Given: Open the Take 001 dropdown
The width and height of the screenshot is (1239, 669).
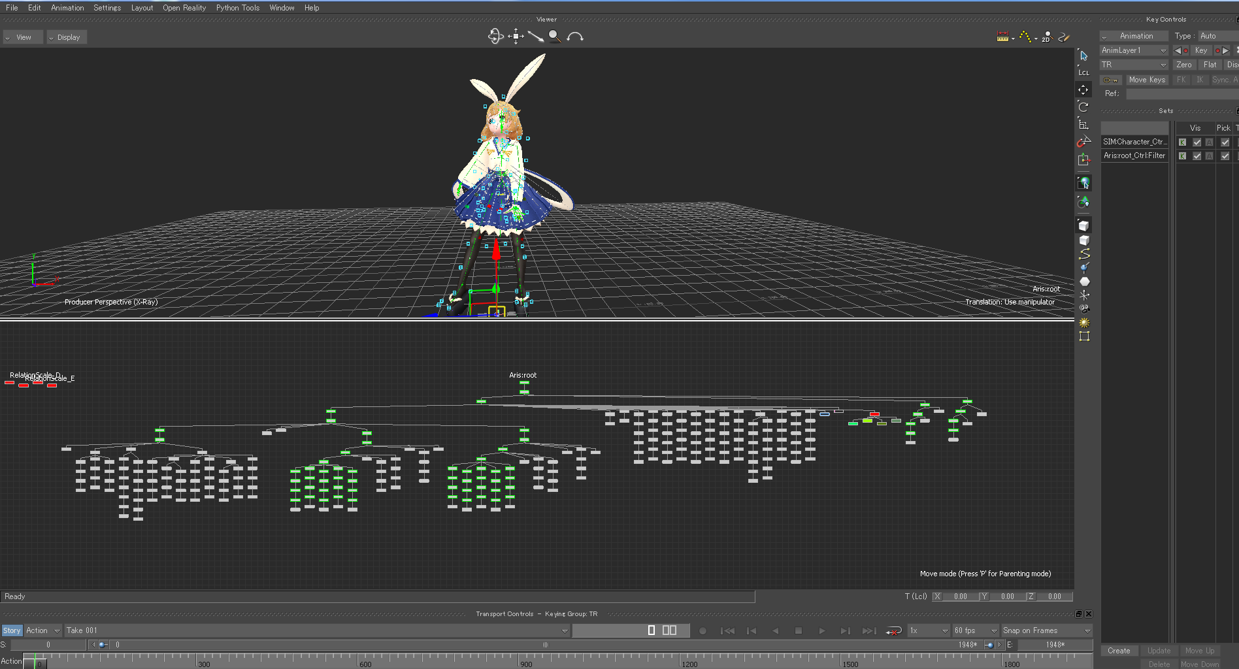Looking at the screenshot, I should click(317, 630).
